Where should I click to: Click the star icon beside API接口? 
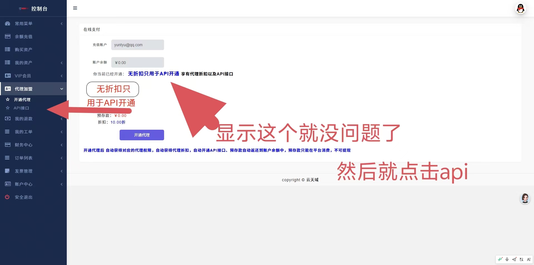(8, 108)
